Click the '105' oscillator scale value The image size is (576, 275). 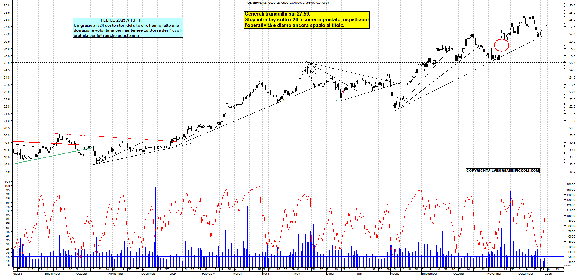pyautogui.click(x=7, y=182)
